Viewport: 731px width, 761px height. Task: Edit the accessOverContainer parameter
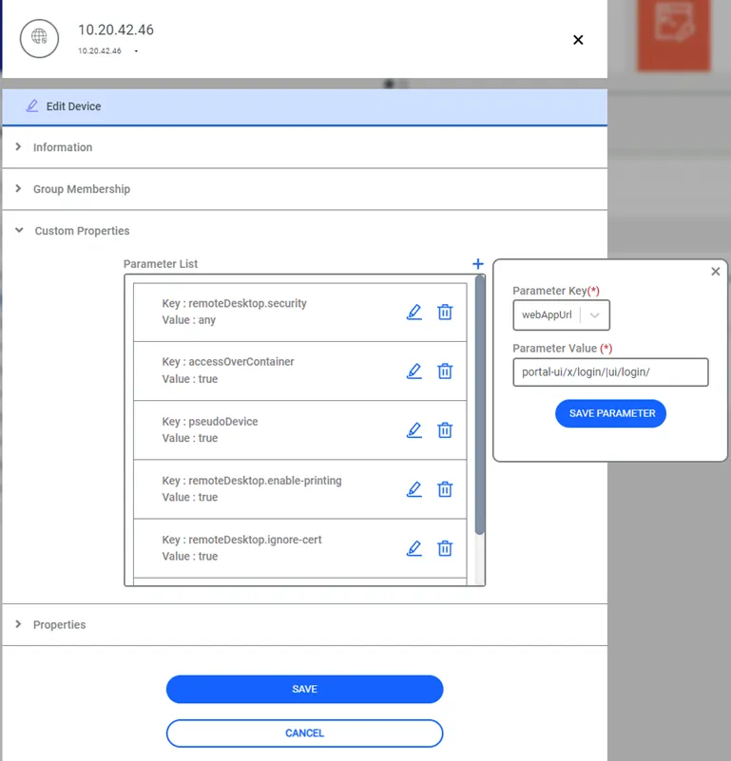pos(414,371)
